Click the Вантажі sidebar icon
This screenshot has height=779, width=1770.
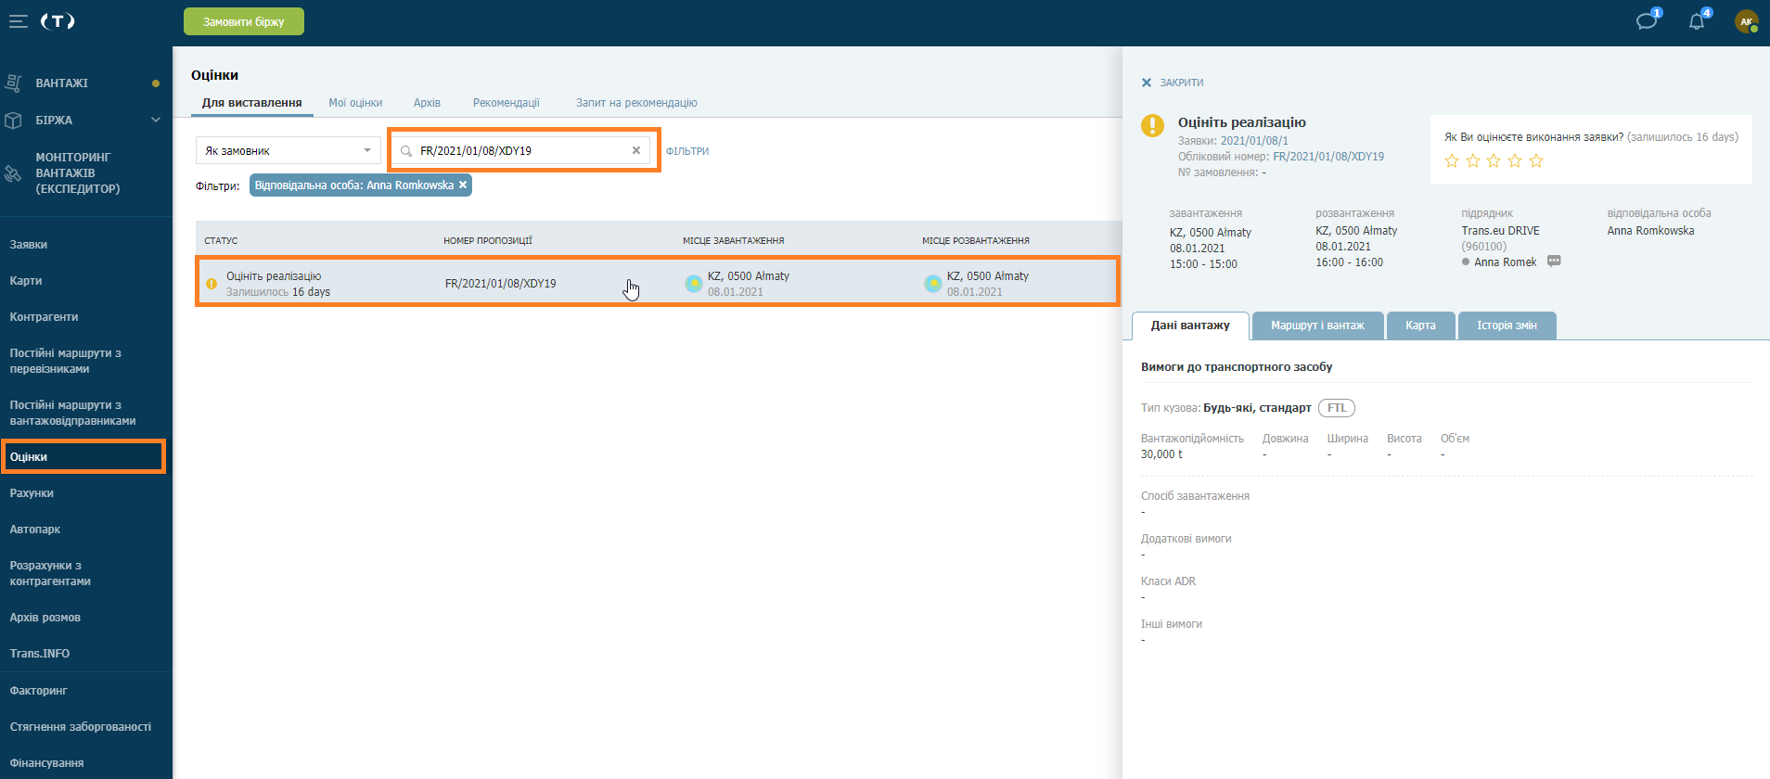(x=13, y=83)
